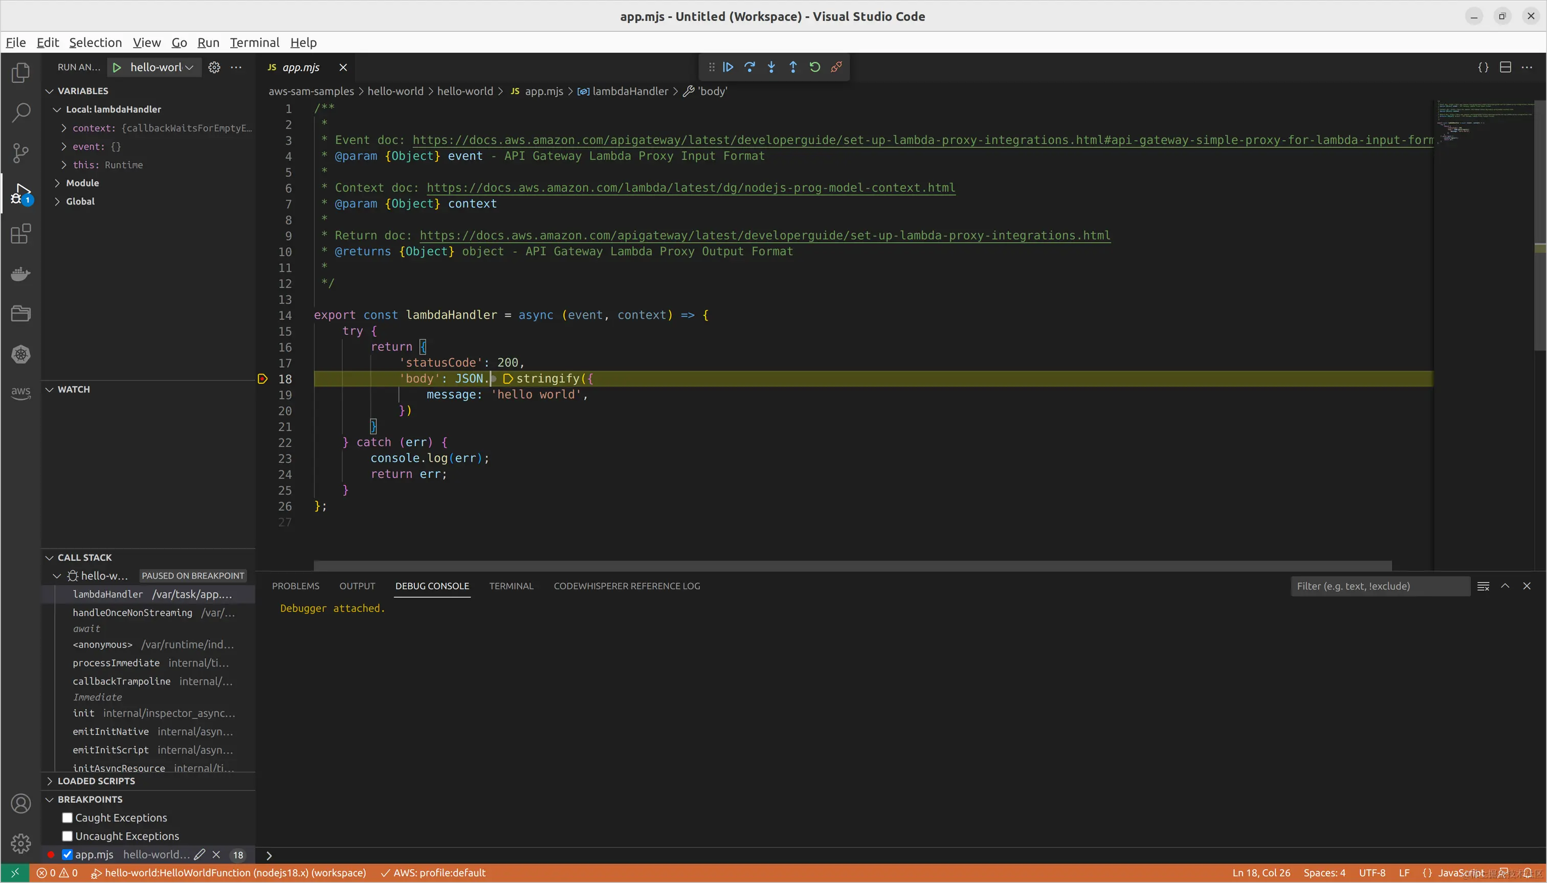
Task: Click the Step Into debug icon
Action: coord(771,68)
